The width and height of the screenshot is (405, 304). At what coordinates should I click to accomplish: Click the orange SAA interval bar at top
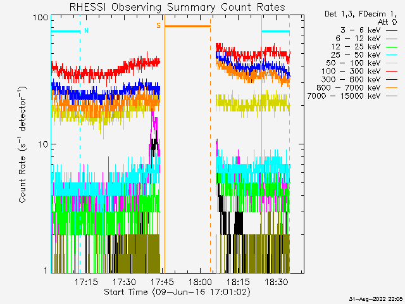187,26
